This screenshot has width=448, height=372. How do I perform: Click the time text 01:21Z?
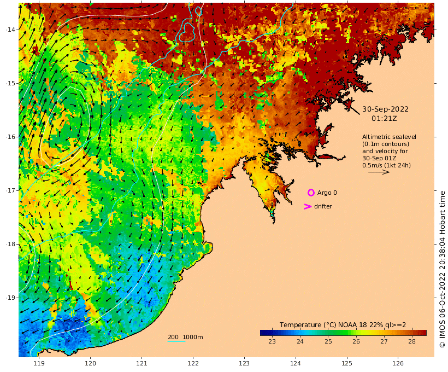pyautogui.click(x=384, y=118)
